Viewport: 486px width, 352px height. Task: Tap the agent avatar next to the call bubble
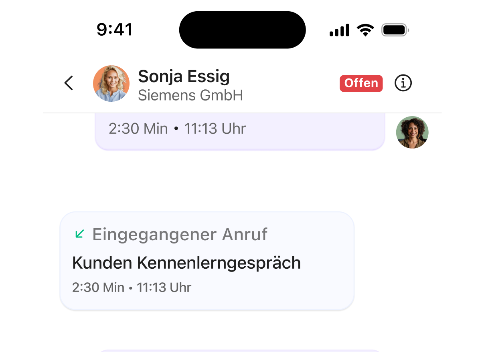[412, 132]
